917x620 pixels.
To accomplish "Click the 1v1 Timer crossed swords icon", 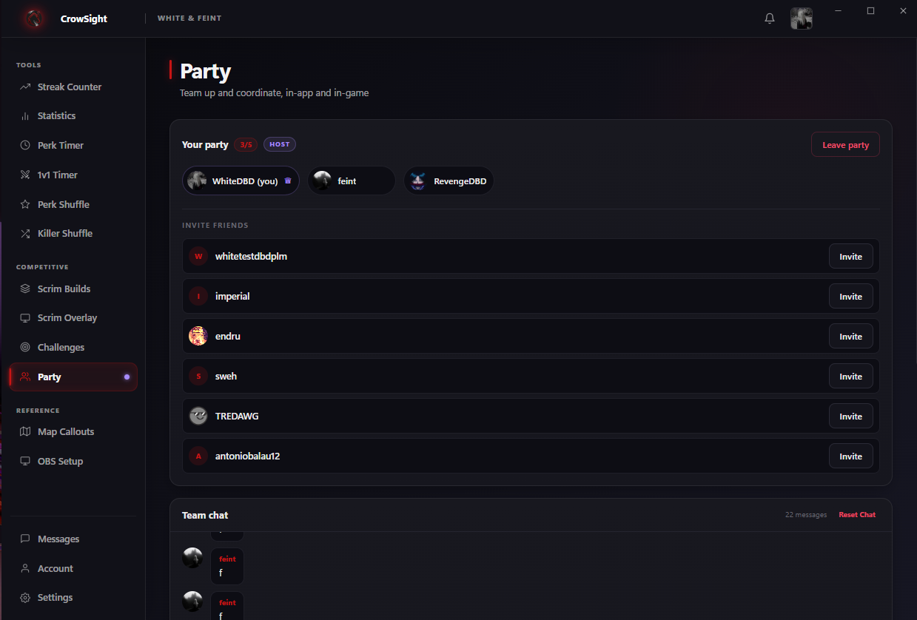I will pos(25,175).
